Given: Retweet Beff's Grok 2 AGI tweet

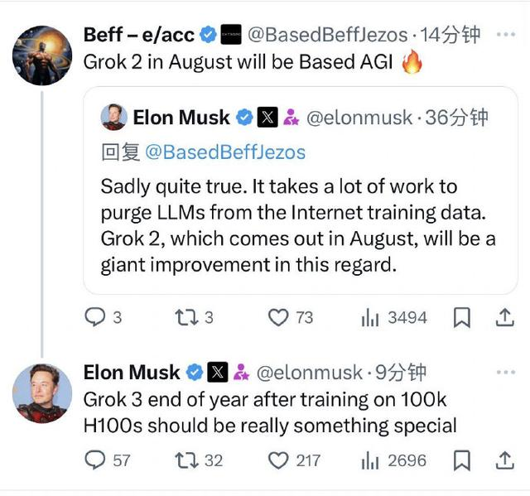Looking at the screenshot, I should [187, 317].
